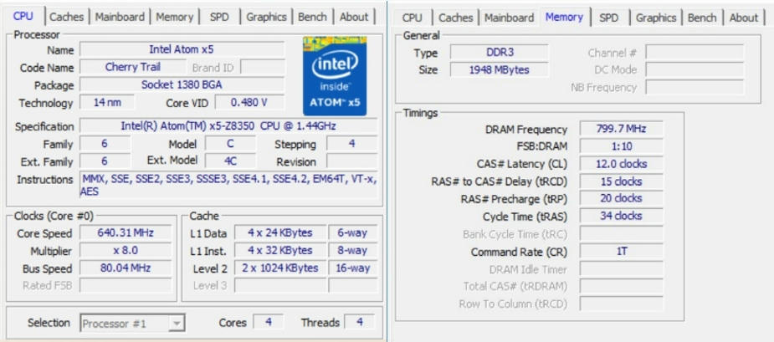Click the empty Channel # field
774x342 pixels.
tap(695, 52)
